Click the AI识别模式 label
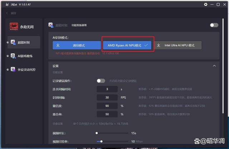This screenshot has height=149, width=229. [60, 38]
